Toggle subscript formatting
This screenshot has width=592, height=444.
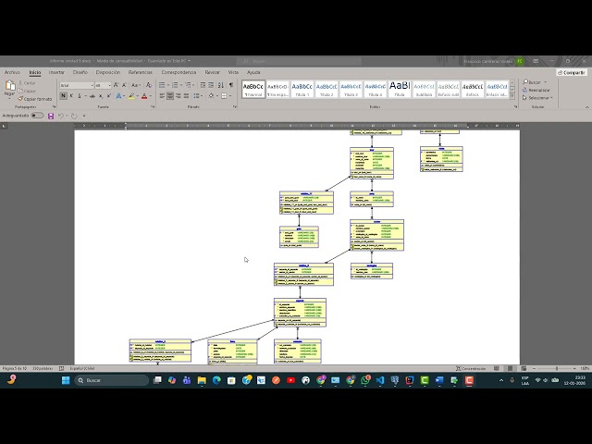[101, 96]
